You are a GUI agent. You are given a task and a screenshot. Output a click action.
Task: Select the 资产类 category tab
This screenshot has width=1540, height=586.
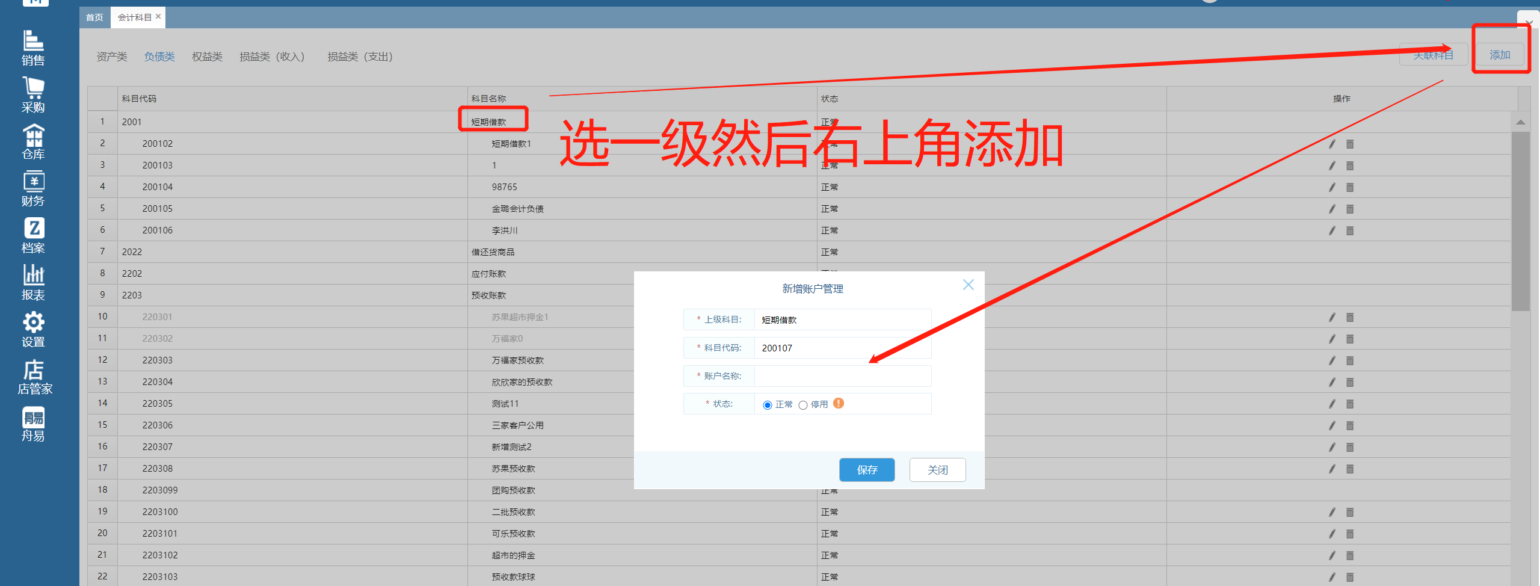click(x=112, y=57)
